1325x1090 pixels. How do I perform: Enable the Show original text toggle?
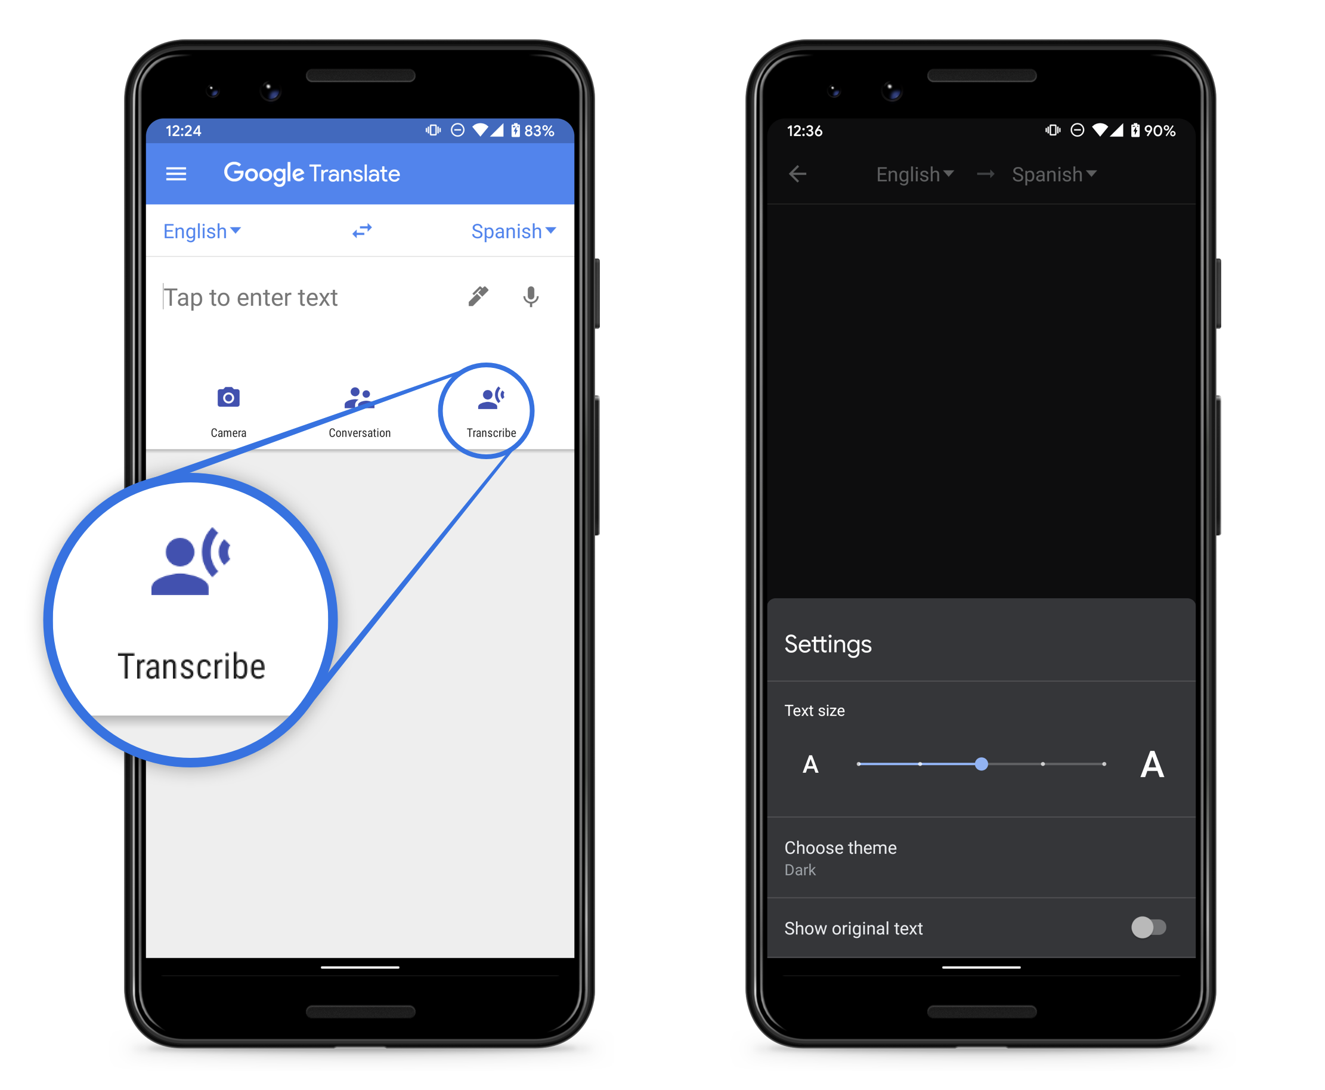(x=1147, y=931)
